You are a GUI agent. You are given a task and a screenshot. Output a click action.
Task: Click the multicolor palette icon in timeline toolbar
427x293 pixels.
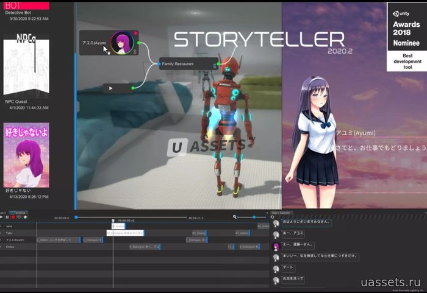[x=26, y=217]
